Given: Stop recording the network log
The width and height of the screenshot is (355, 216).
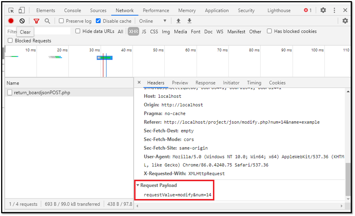Looking at the screenshot, I should click(11, 21).
